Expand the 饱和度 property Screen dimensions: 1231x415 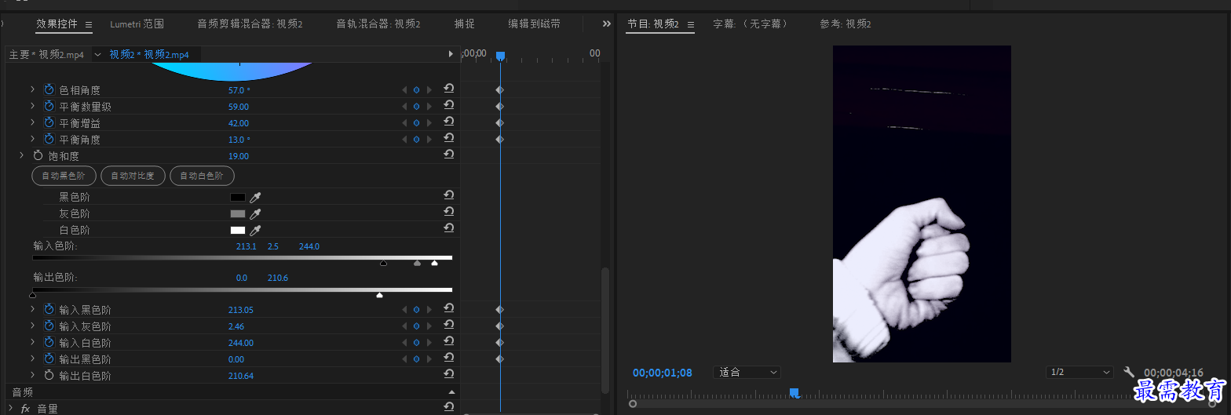(x=21, y=156)
